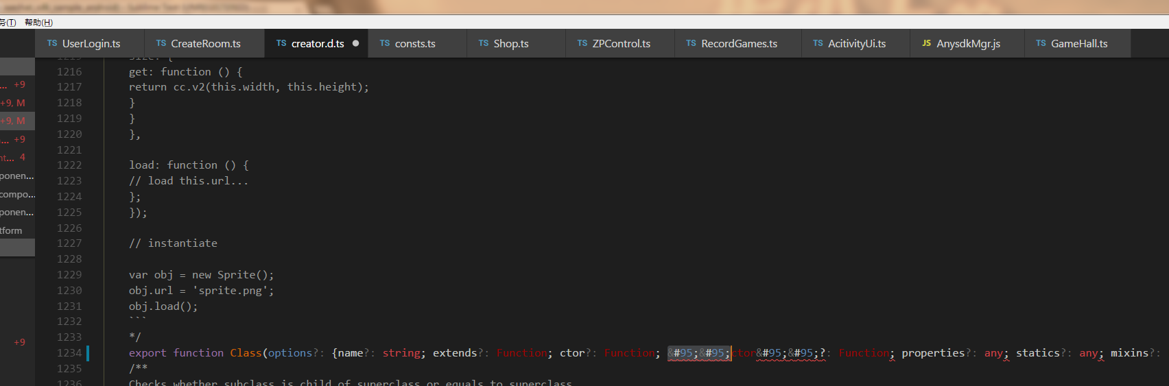Click the TS icon of UserLogin.ts tab
Viewport: 1169px width, 386px height.
click(x=52, y=43)
